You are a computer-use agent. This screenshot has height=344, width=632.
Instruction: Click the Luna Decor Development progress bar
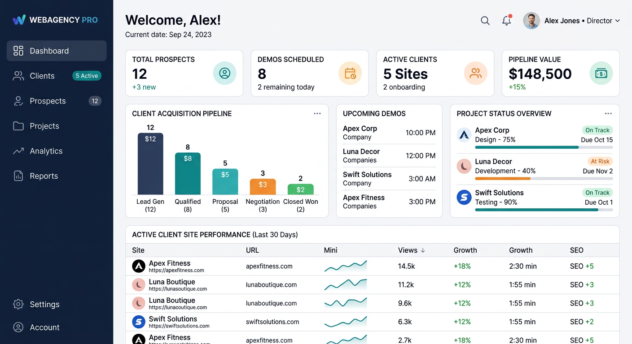click(544, 178)
